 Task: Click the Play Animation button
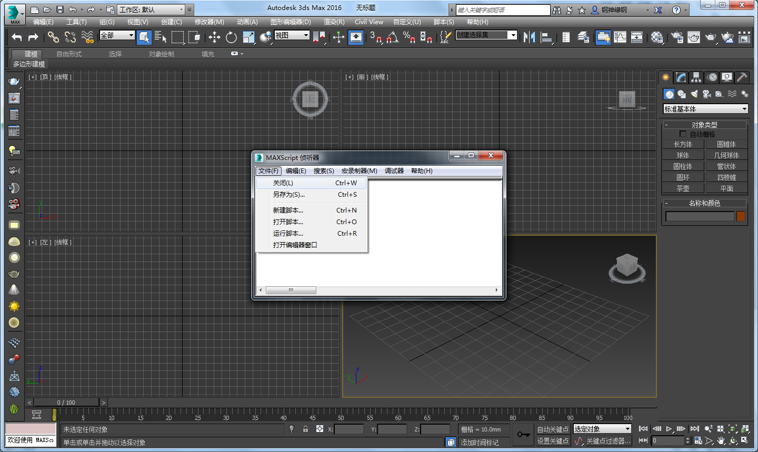[x=669, y=429]
